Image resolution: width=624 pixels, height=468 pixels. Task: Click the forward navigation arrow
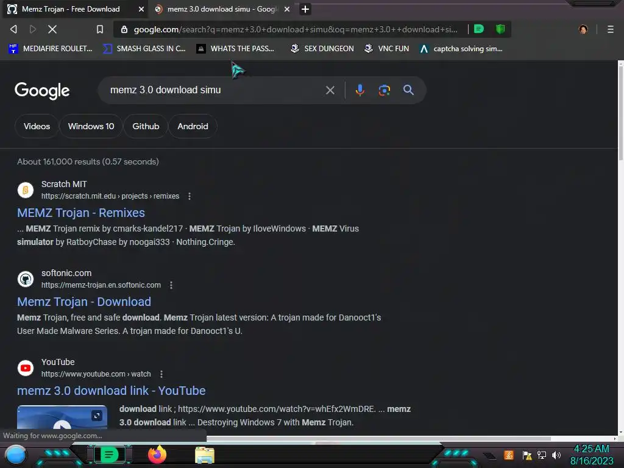[x=33, y=29]
